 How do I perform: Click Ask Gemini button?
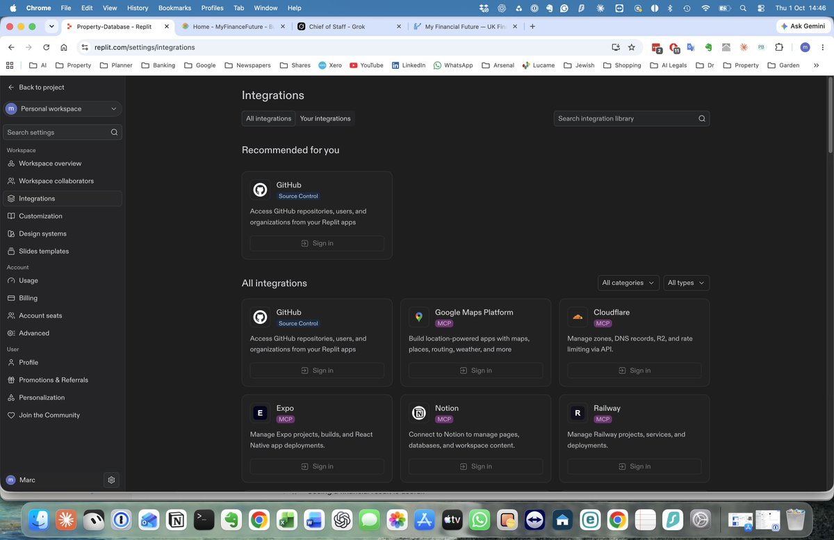coord(803,26)
